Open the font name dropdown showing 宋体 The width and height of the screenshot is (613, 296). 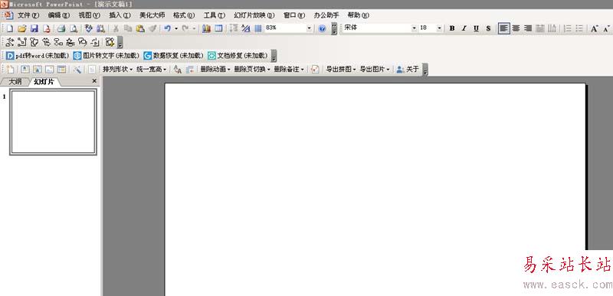[x=414, y=28]
